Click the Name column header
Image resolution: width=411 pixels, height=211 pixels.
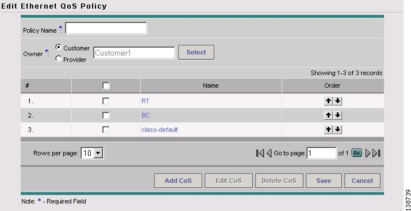coord(211,86)
